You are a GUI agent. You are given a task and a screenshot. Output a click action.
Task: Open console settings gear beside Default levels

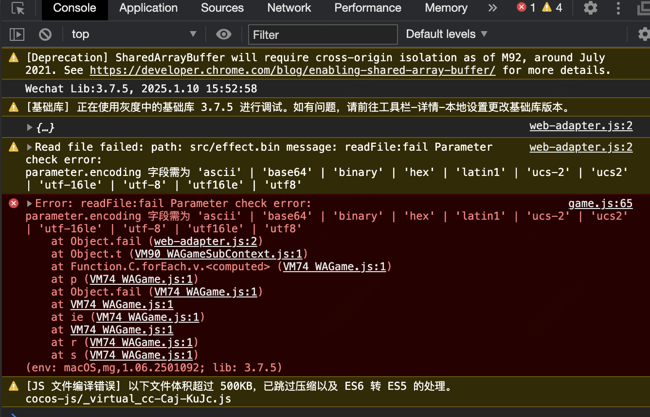tap(644, 34)
